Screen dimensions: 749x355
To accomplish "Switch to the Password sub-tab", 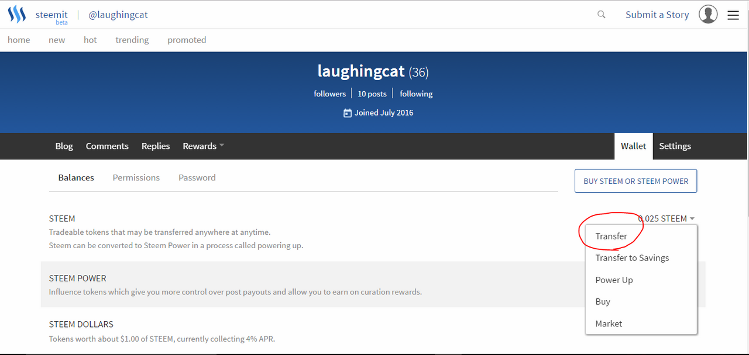I will [197, 178].
